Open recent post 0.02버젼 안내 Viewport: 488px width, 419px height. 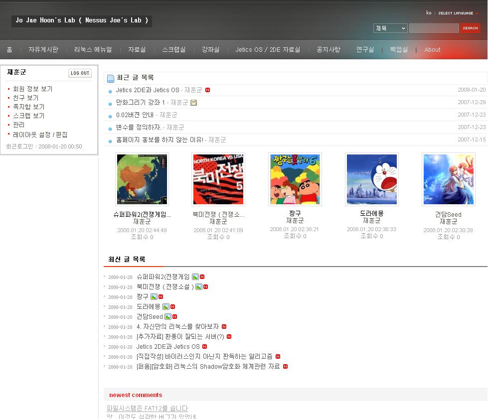point(135,115)
